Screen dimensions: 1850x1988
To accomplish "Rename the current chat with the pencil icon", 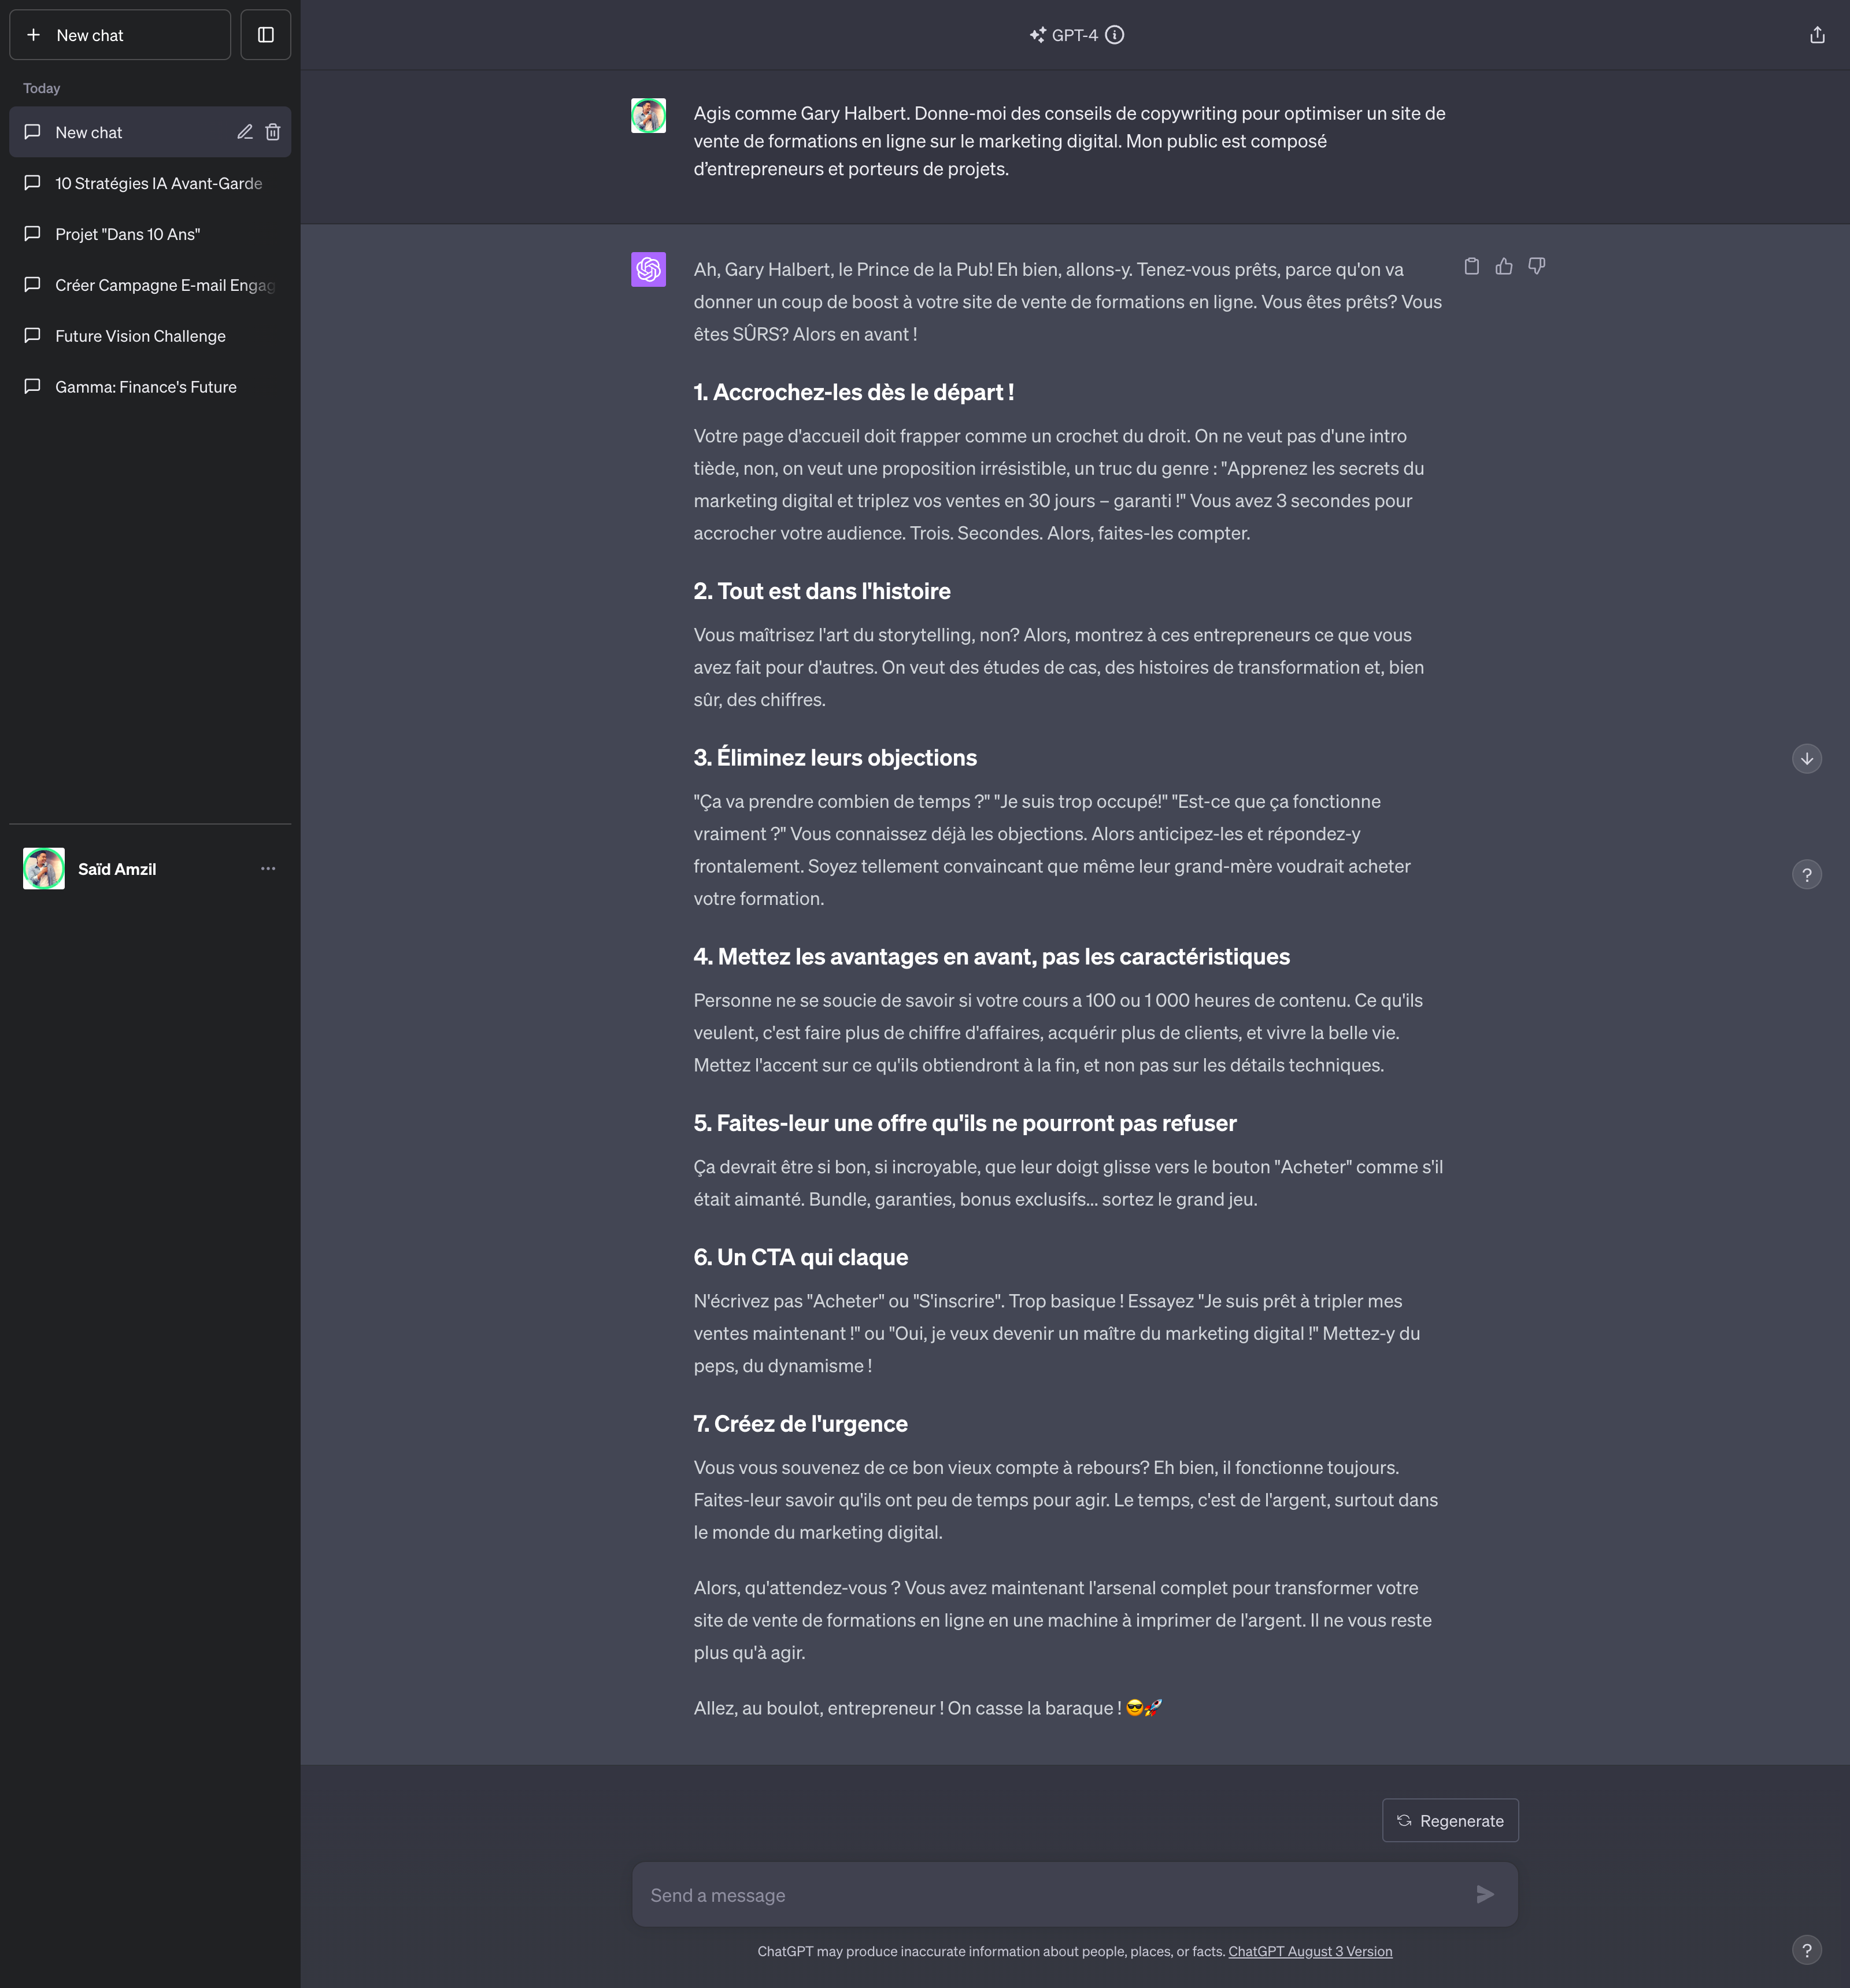I will 244,131.
